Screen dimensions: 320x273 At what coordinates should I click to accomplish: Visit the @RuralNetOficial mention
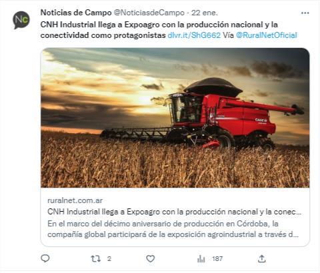(x=267, y=35)
